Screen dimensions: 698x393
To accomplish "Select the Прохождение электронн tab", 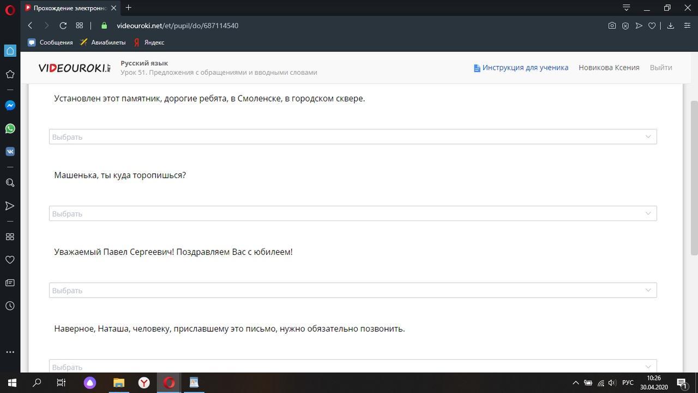I will tap(70, 8).
